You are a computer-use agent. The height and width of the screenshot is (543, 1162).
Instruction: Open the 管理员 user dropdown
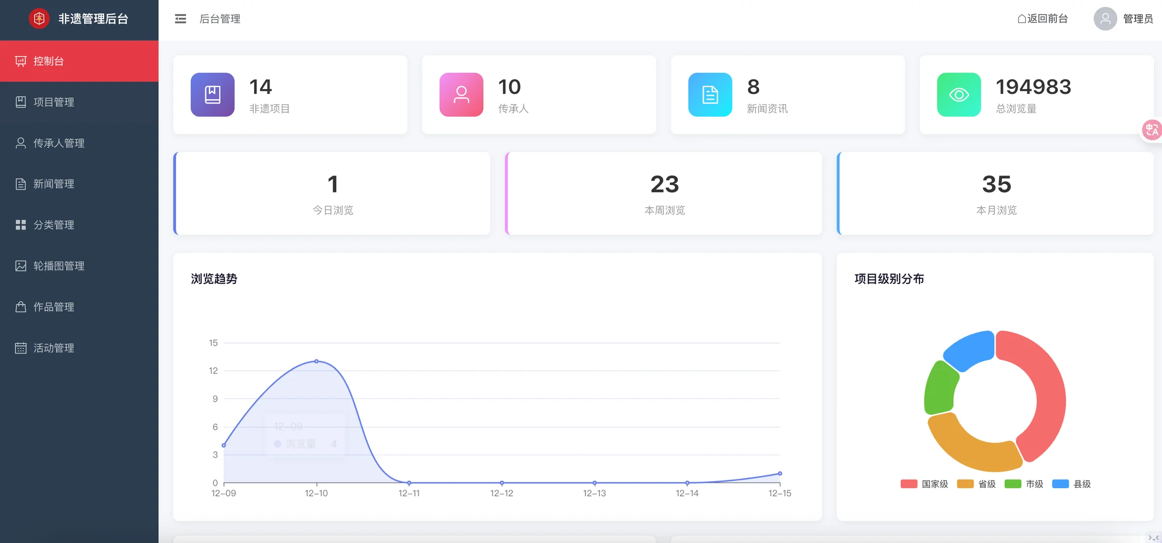[x=1137, y=19]
